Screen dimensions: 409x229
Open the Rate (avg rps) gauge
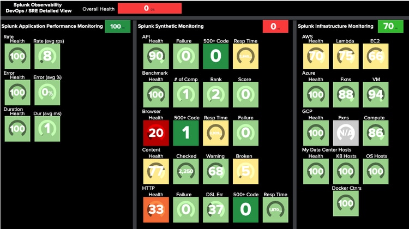point(47,57)
